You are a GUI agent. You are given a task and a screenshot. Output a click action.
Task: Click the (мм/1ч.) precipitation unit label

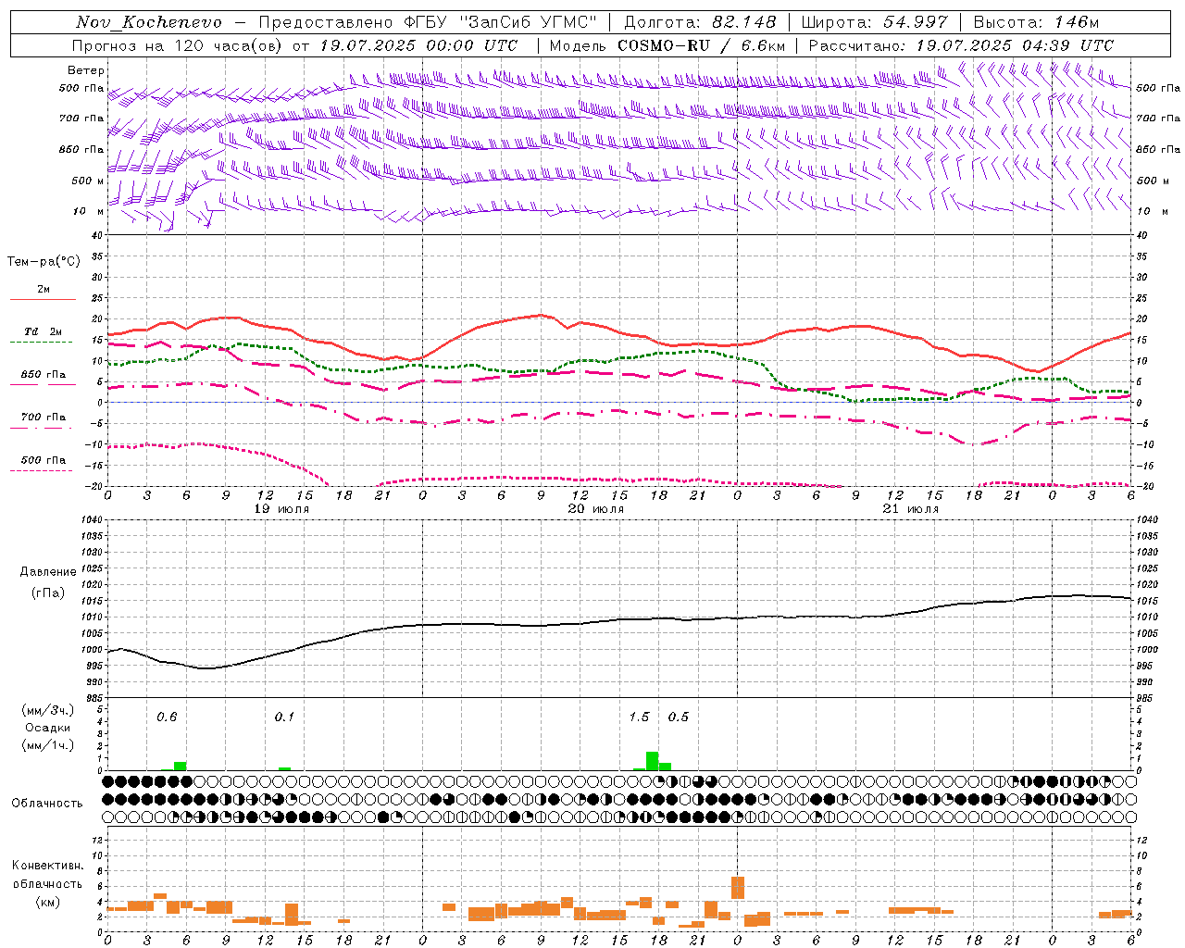tap(48, 745)
